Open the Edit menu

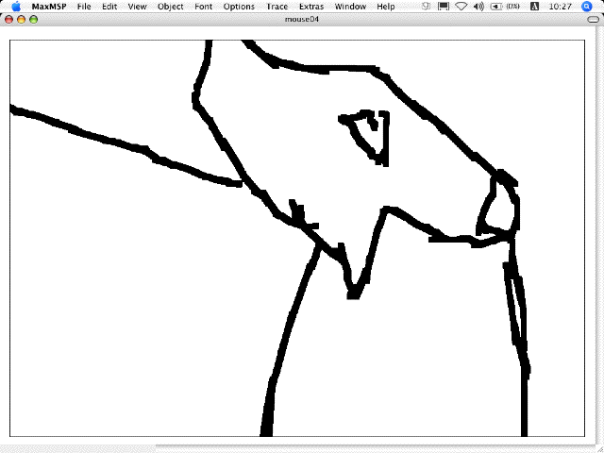[x=109, y=7]
